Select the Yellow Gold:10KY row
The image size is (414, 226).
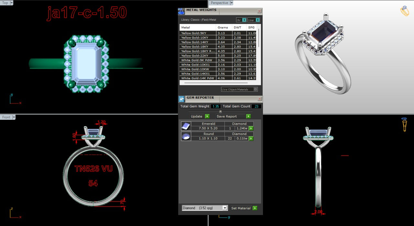click(218, 37)
